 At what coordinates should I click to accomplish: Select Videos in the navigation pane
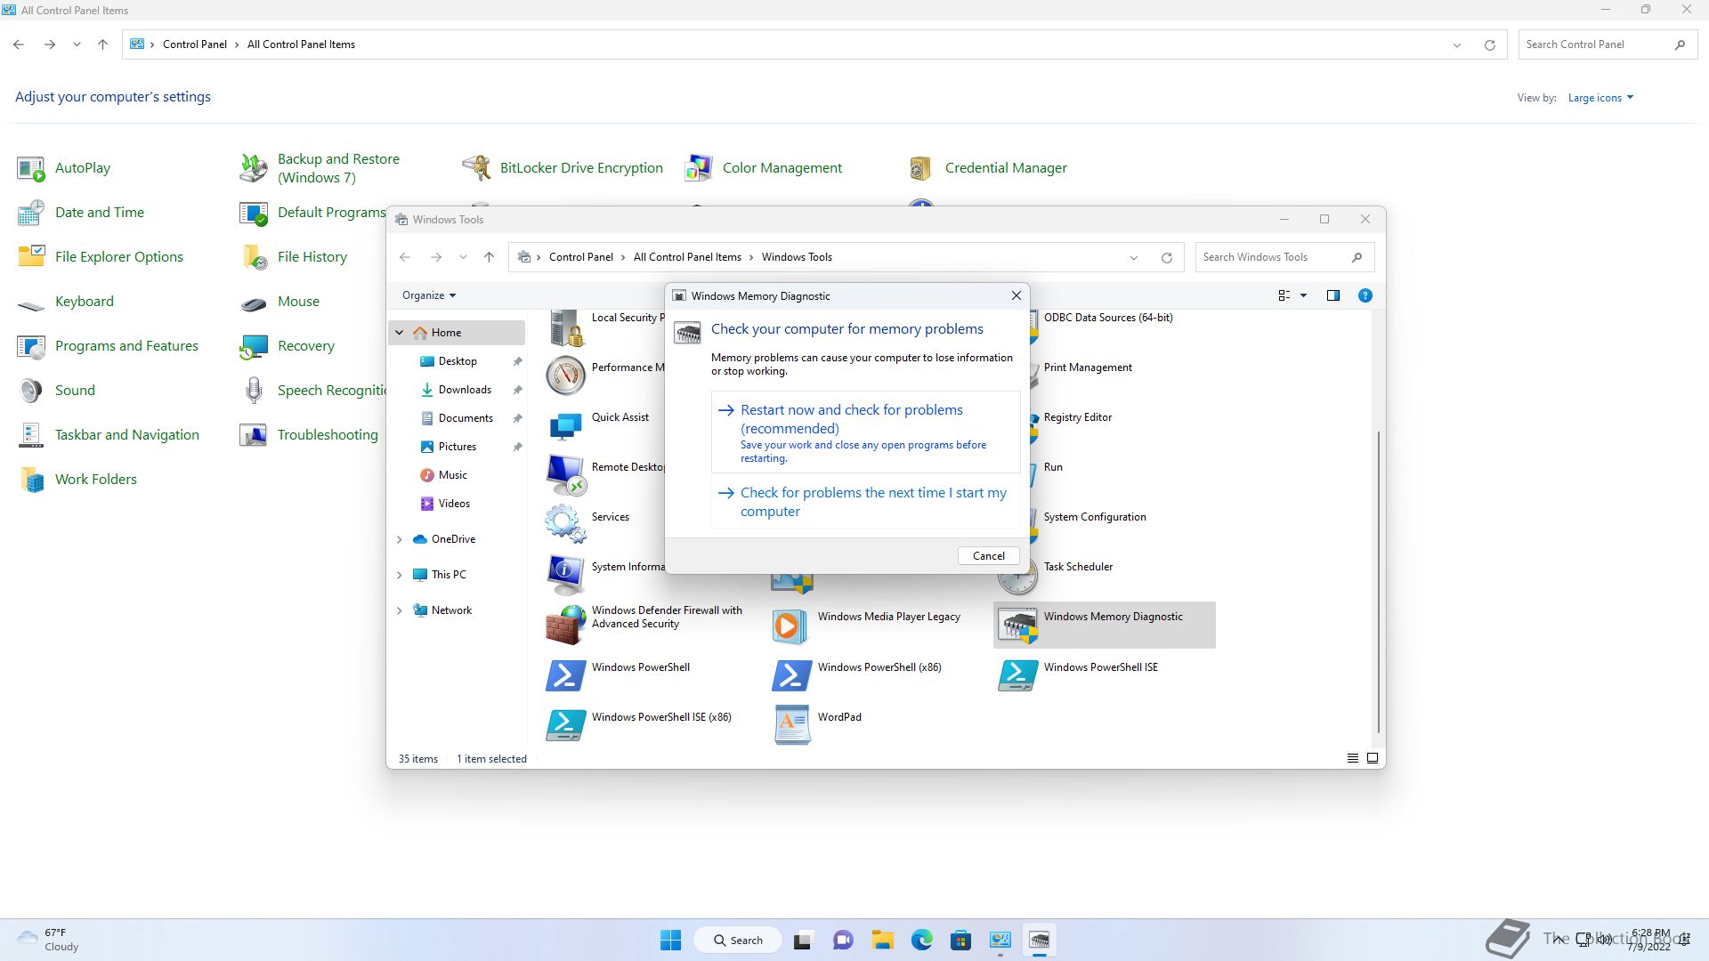click(454, 504)
